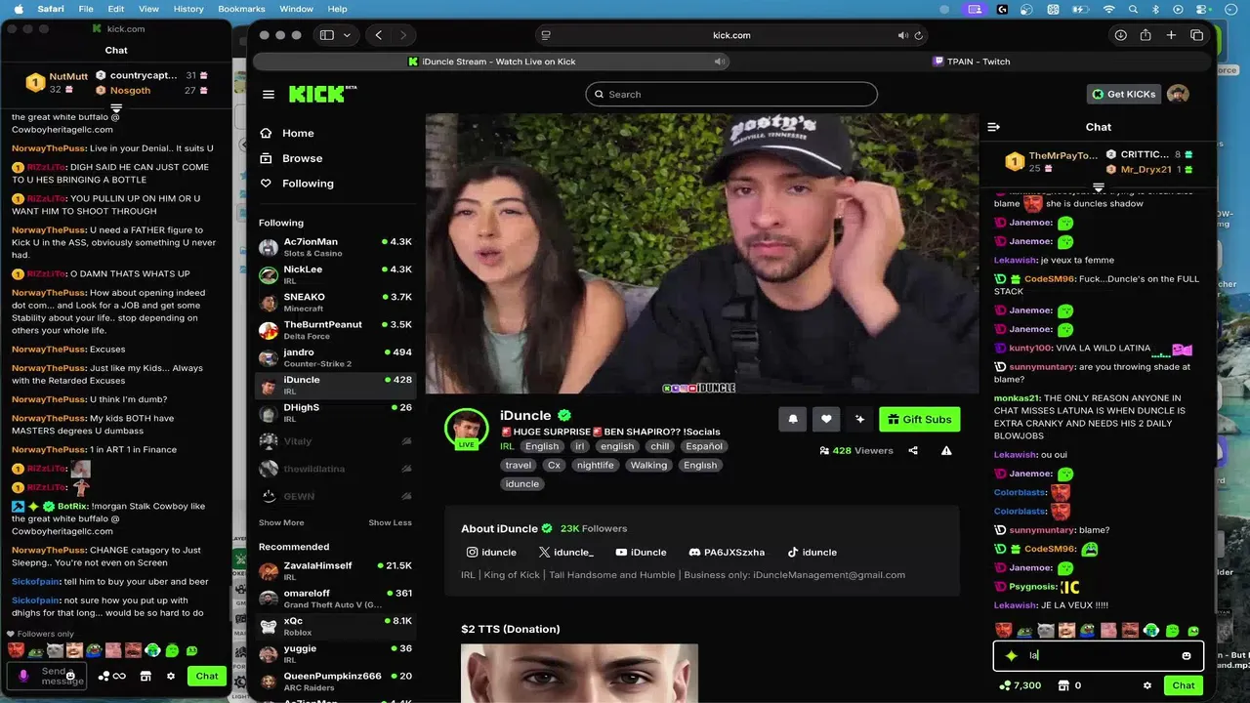Viewport: 1250px width, 703px height.
Task: Expand leaderboard arrow in left Chat window
Action: [x=116, y=107]
